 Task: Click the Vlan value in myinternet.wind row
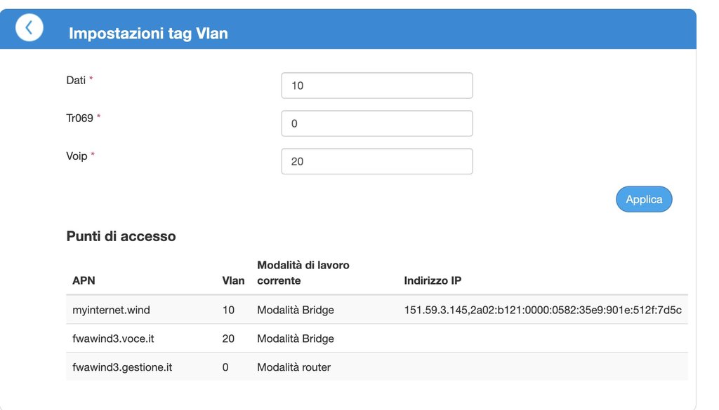(228, 310)
